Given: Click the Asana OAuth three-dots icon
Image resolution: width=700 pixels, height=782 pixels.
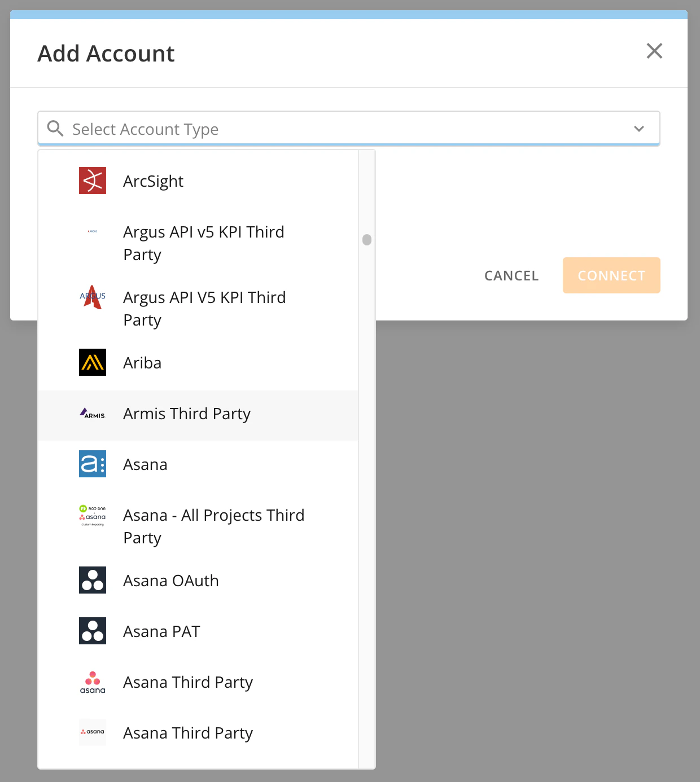Looking at the screenshot, I should tap(93, 580).
